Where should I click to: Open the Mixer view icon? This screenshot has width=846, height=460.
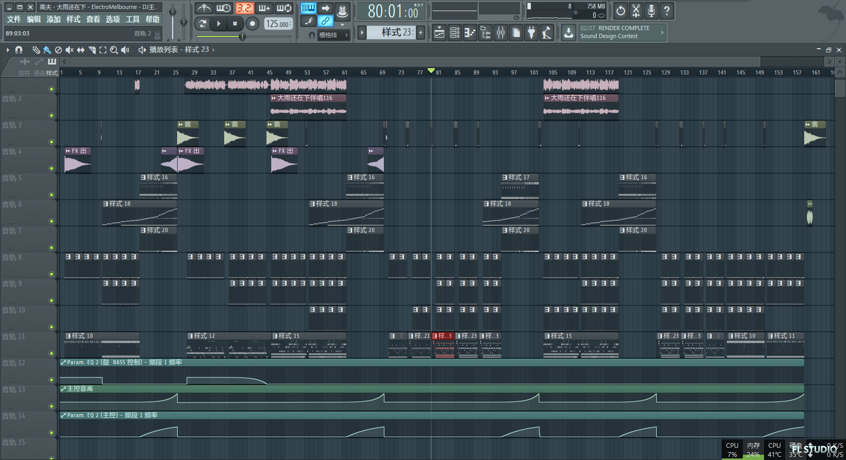tap(501, 33)
